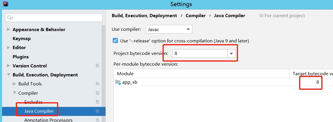Click the IntelliJ IDEA logo icon
The height and width of the screenshot is (122, 333).
4,4
